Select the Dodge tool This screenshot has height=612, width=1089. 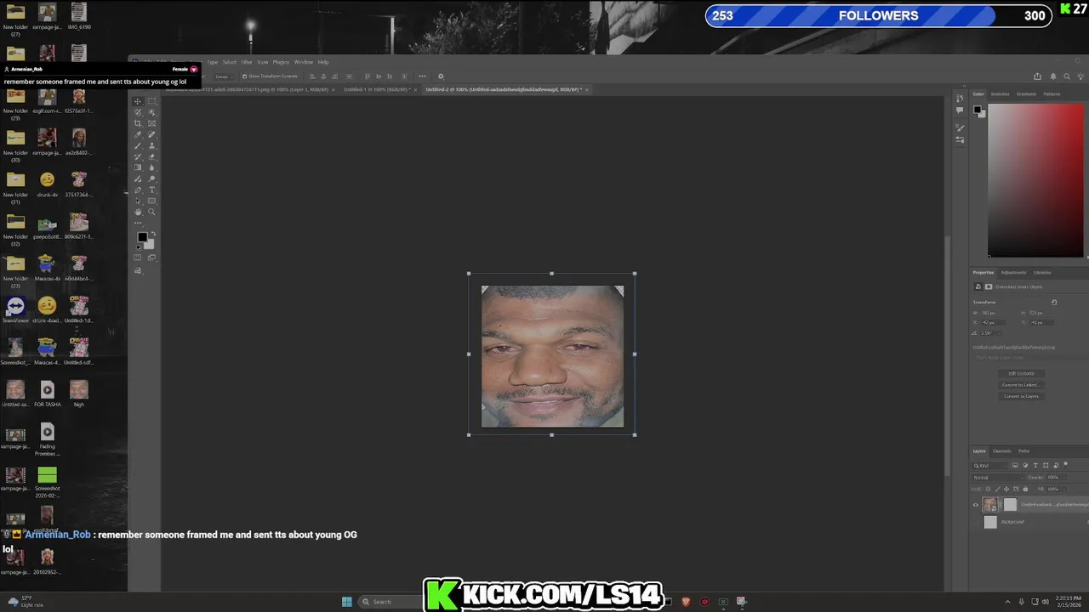click(151, 178)
